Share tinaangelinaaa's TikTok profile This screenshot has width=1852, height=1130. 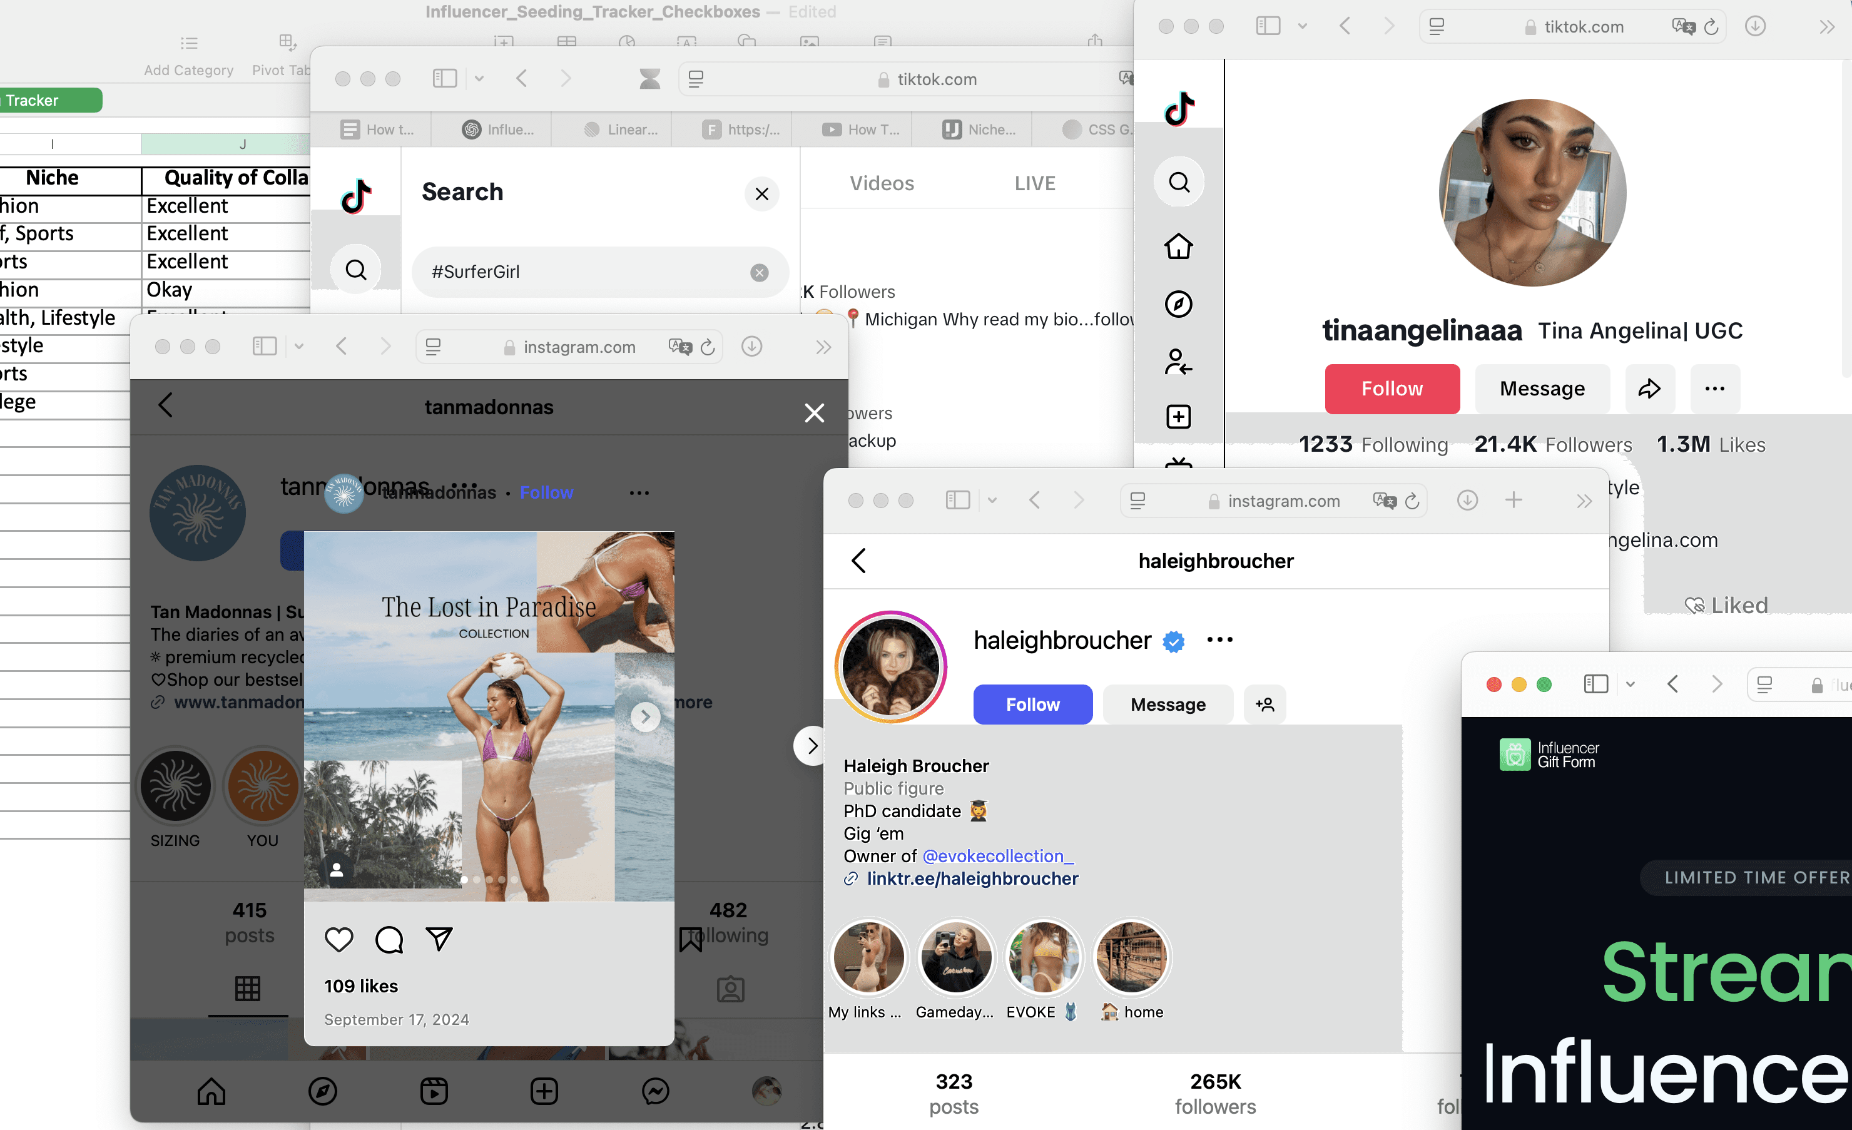1650,389
